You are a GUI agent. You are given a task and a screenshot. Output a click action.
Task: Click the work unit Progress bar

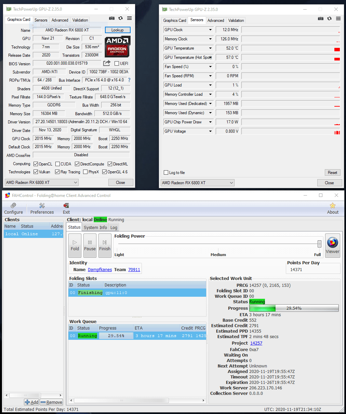point(294,308)
